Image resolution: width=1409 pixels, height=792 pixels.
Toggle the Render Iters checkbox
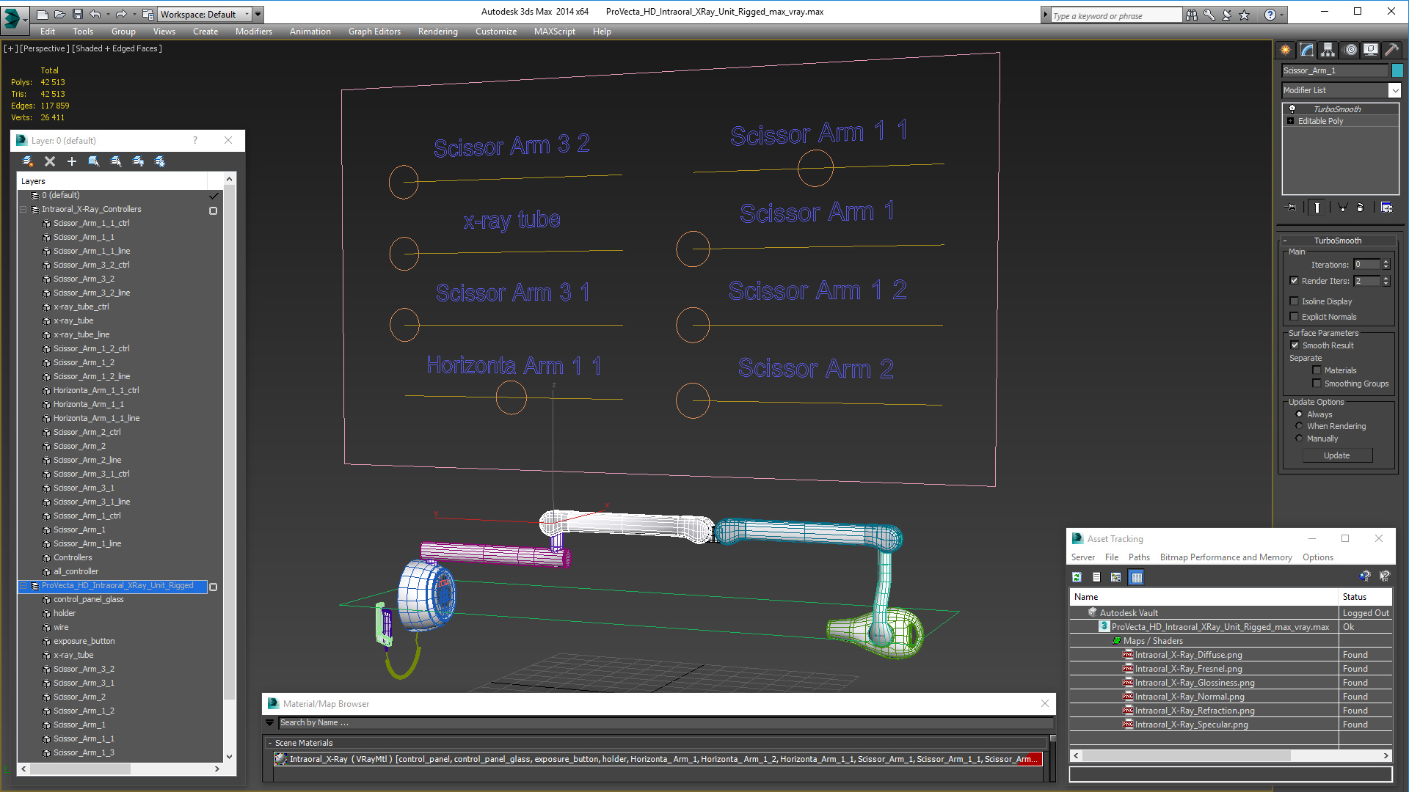(x=1295, y=280)
